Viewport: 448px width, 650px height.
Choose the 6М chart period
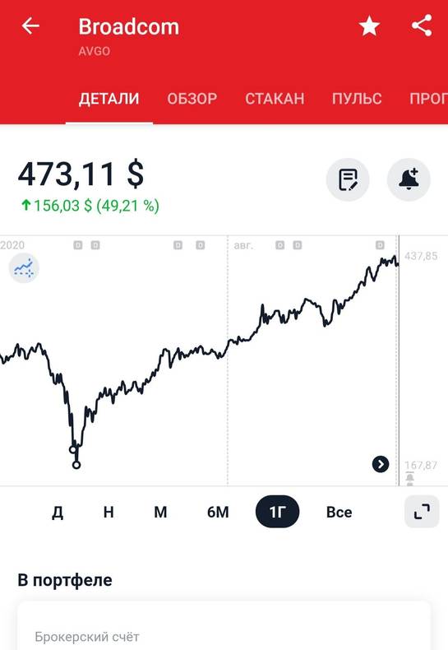click(x=218, y=513)
